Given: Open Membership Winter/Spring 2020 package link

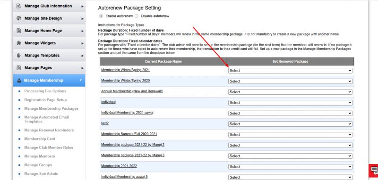Looking at the screenshot, I should click(125, 81).
